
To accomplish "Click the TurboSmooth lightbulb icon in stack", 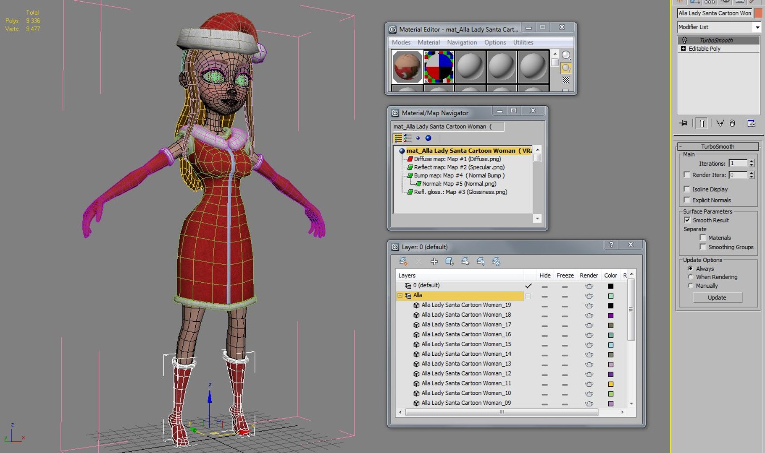I will tap(684, 40).
